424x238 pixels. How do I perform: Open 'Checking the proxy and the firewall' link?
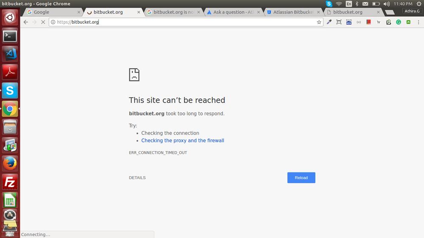click(x=183, y=141)
